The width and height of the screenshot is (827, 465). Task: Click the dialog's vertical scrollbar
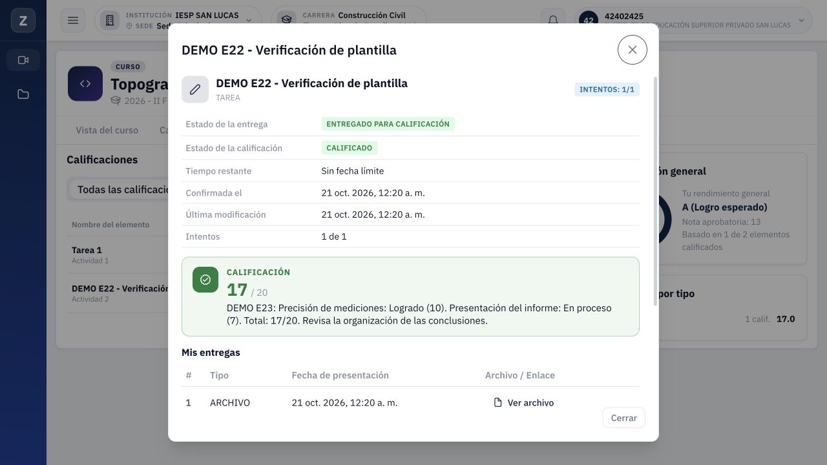(656, 192)
